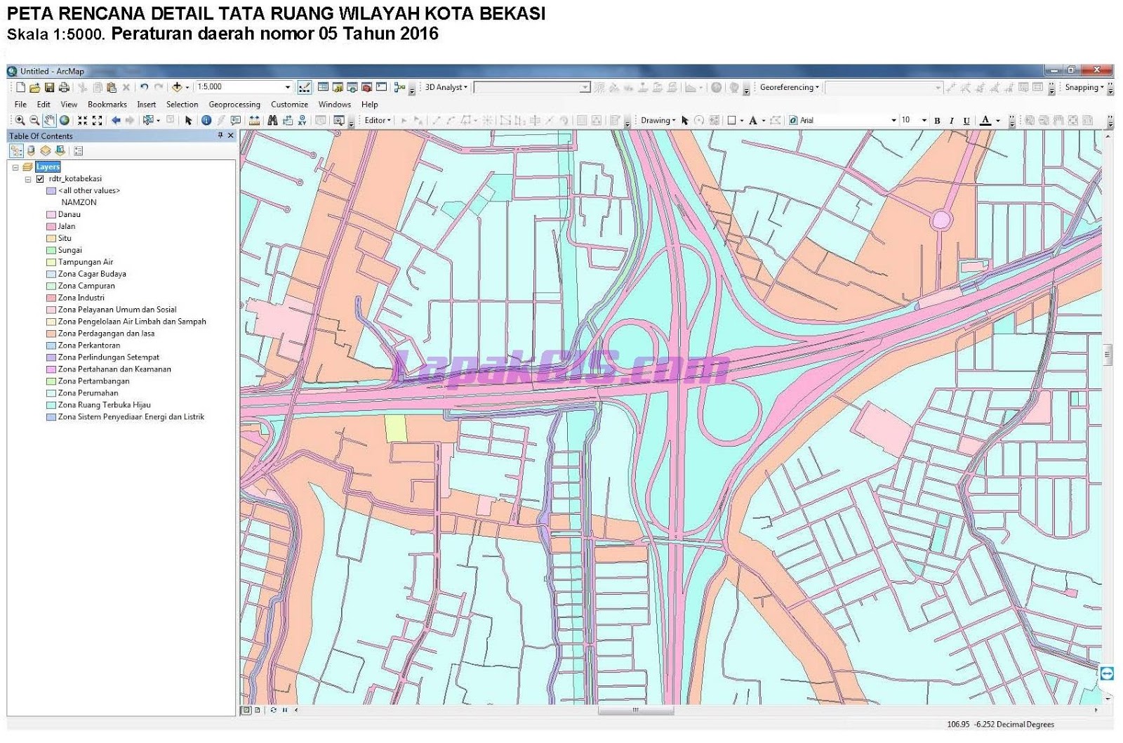
Task: Toggle Bold text formatting
Action: click(x=938, y=120)
